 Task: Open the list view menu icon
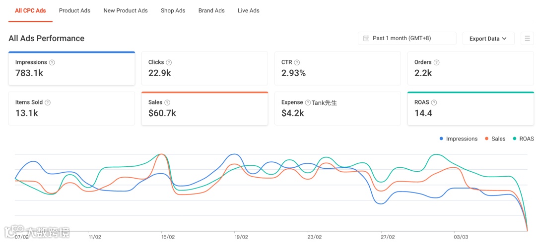click(527, 39)
